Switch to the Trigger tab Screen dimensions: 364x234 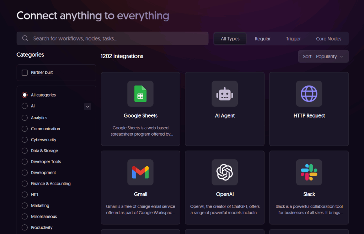293,39
